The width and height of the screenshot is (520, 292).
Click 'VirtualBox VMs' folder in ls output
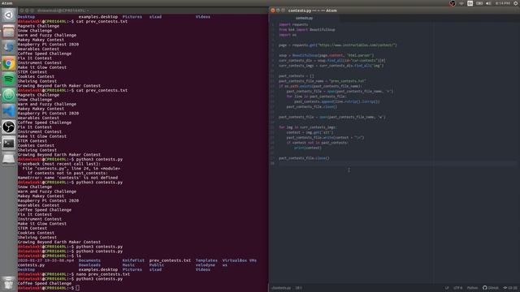click(239, 260)
